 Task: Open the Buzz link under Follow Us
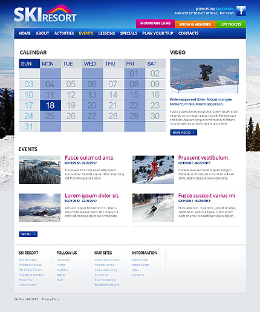point(60,280)
